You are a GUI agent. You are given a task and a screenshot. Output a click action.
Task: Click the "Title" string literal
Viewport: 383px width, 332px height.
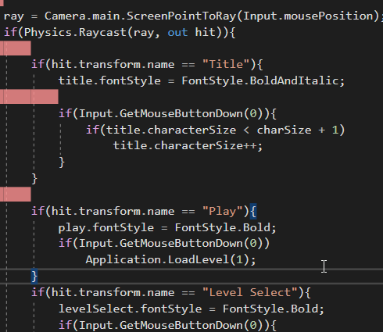coord(226,64)
